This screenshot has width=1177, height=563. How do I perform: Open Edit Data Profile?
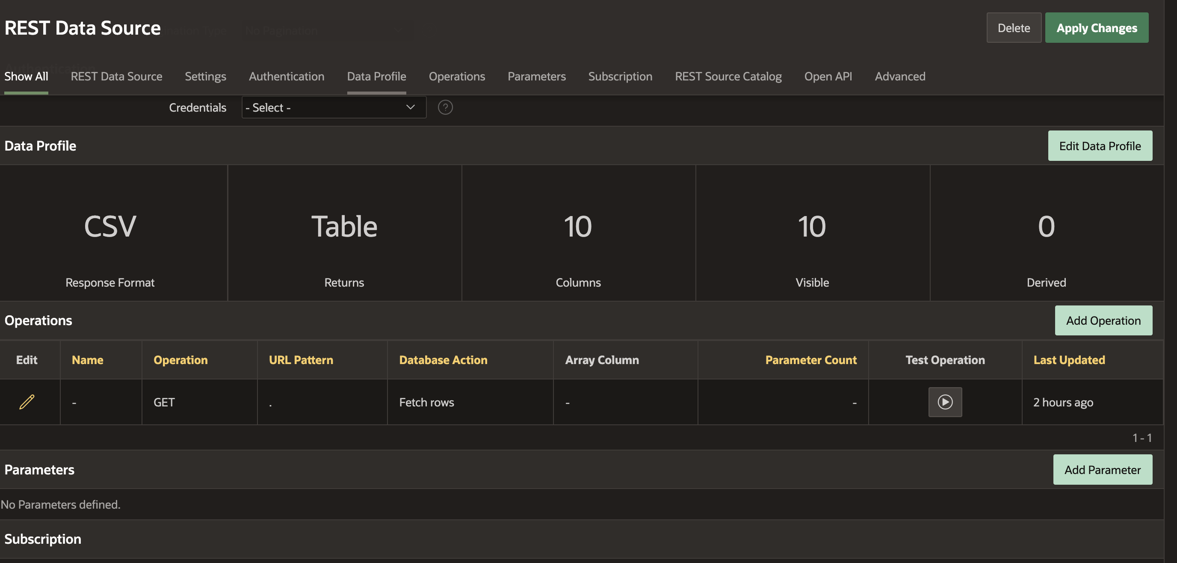pyautogui.click(x=1099, y=146)
